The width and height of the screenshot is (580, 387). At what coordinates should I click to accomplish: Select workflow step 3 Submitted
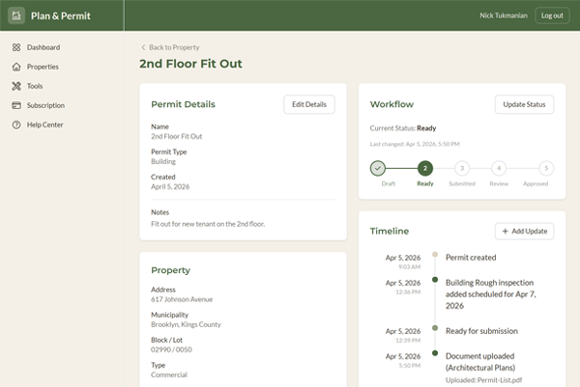(x=462, y=168)
